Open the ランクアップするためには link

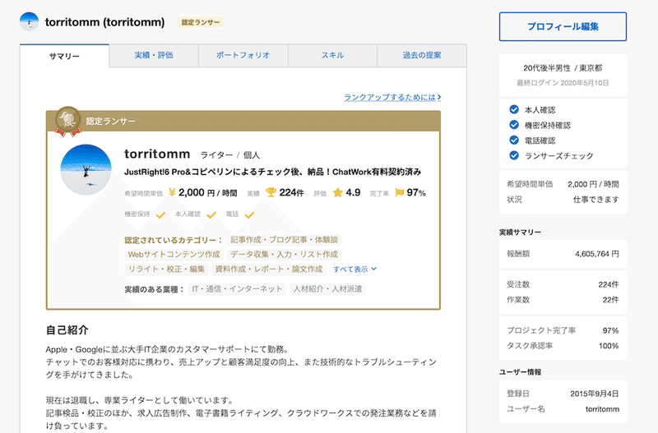(392, 97)
